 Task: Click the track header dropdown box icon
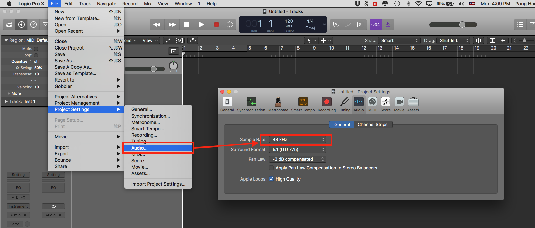pyautogui.click(x=174, y=51)
